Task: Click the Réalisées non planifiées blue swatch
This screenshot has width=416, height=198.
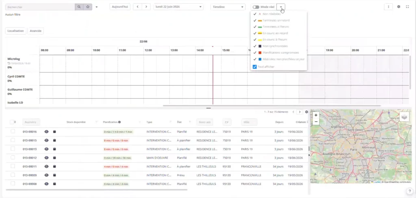Action: coord(260,59)
